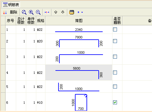Select the 2340 straight bar diagram
Image resolution: width=152 pixels, height=112 pixels.
pos(79,30)
